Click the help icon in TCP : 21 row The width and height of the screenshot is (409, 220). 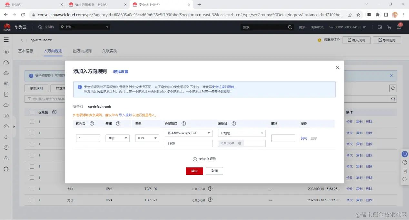[x=210, y=200]
